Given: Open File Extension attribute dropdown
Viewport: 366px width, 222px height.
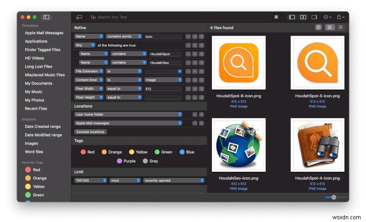Looking at the screenshot, I should [x=89, y=71].
